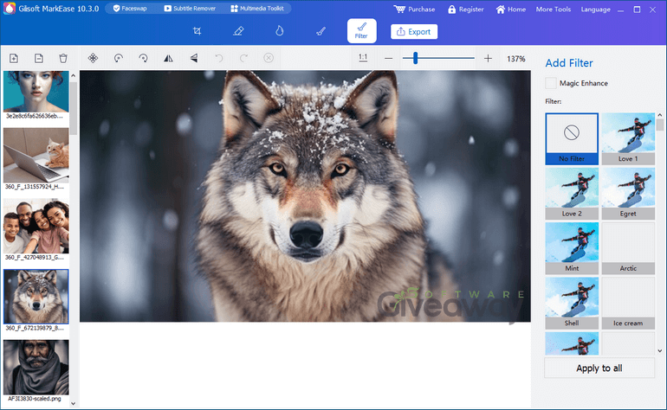Select the No Filter option
Image resolution: width=667 pixels, height=410 pixels.
pos(572,138)
